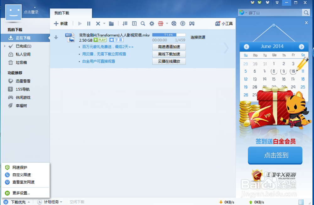Image resolution: width=314 pixels, height=205 pixels.
Task: Click the sort tasks toolbar icon
Action: [x=125, y=24]
